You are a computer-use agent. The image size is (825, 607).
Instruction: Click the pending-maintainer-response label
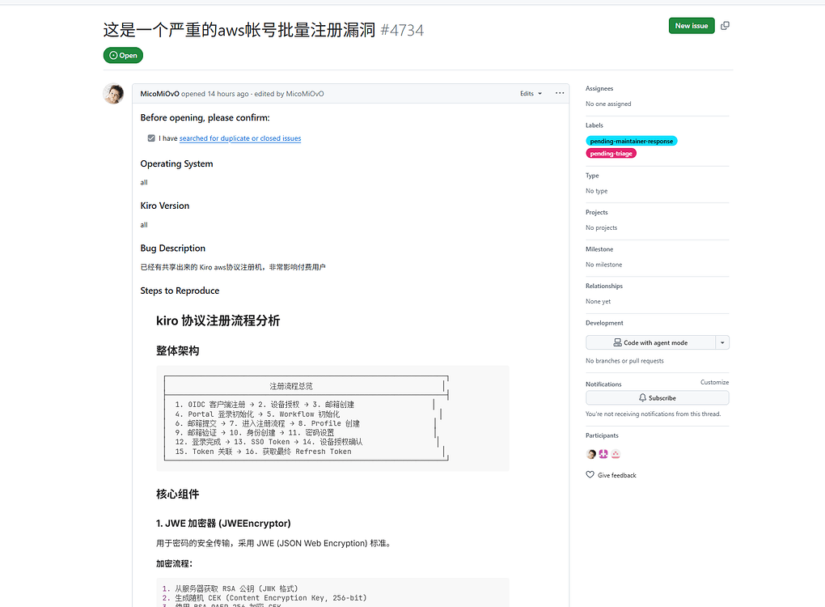(632, 141)
